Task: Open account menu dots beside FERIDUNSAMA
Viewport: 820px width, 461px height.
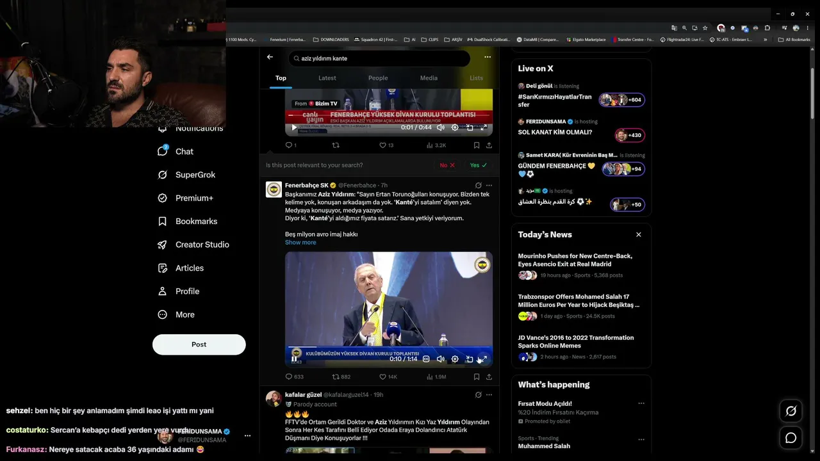Action: pos(247,436)
